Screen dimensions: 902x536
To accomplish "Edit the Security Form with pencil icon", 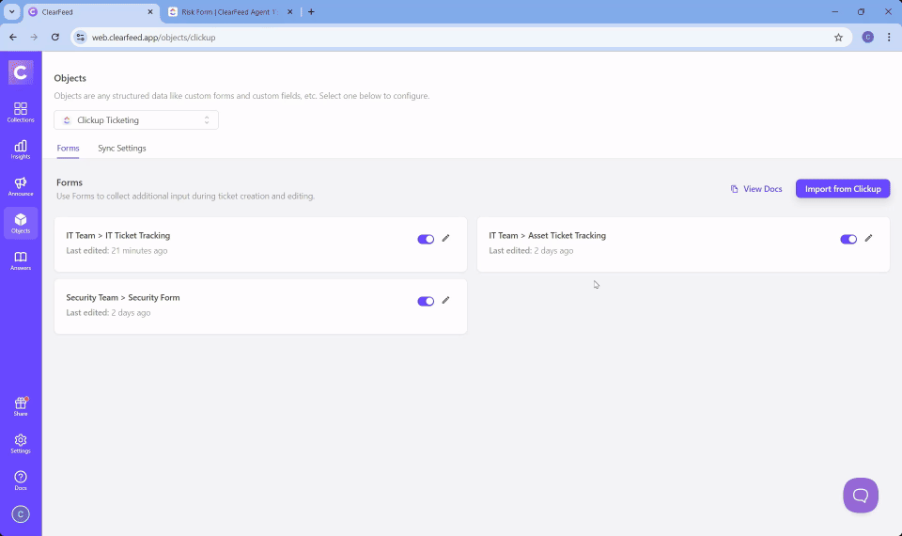I will click(446, 301).
